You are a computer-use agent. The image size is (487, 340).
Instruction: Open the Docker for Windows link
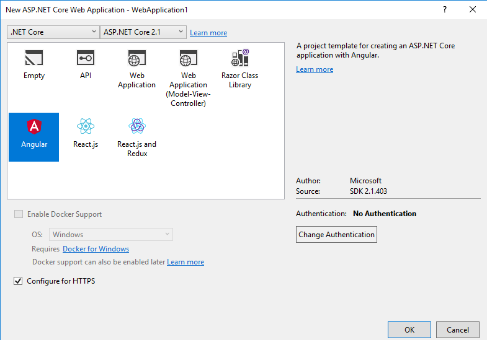[96, 249]
